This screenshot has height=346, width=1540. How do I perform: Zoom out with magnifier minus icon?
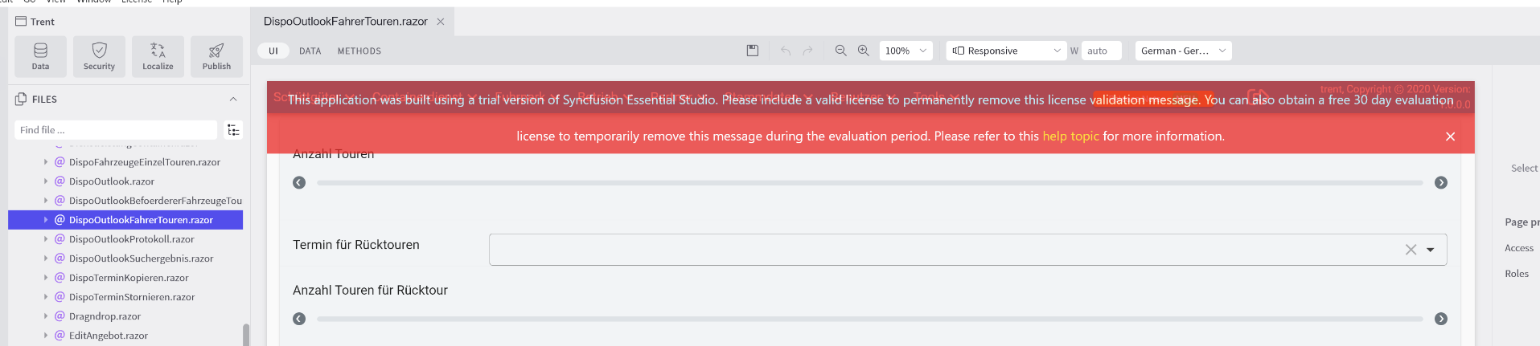click(840, 51)
